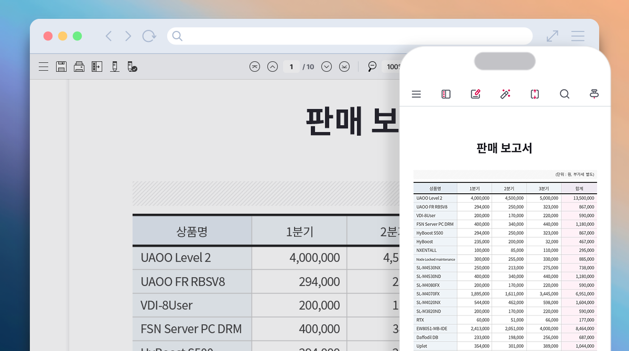Open the hamburger menu in desktop viewer toolbar

pos(44,67)
